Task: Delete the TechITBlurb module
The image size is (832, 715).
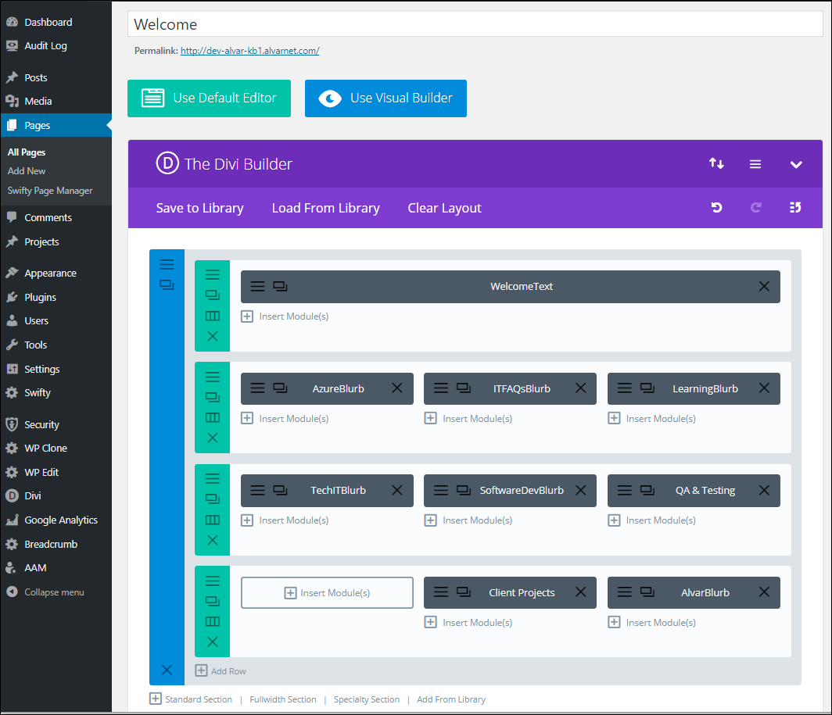Action: pos(397,491)
